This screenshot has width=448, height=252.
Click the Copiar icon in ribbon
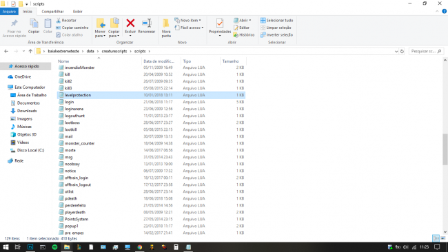pos(34,26)
